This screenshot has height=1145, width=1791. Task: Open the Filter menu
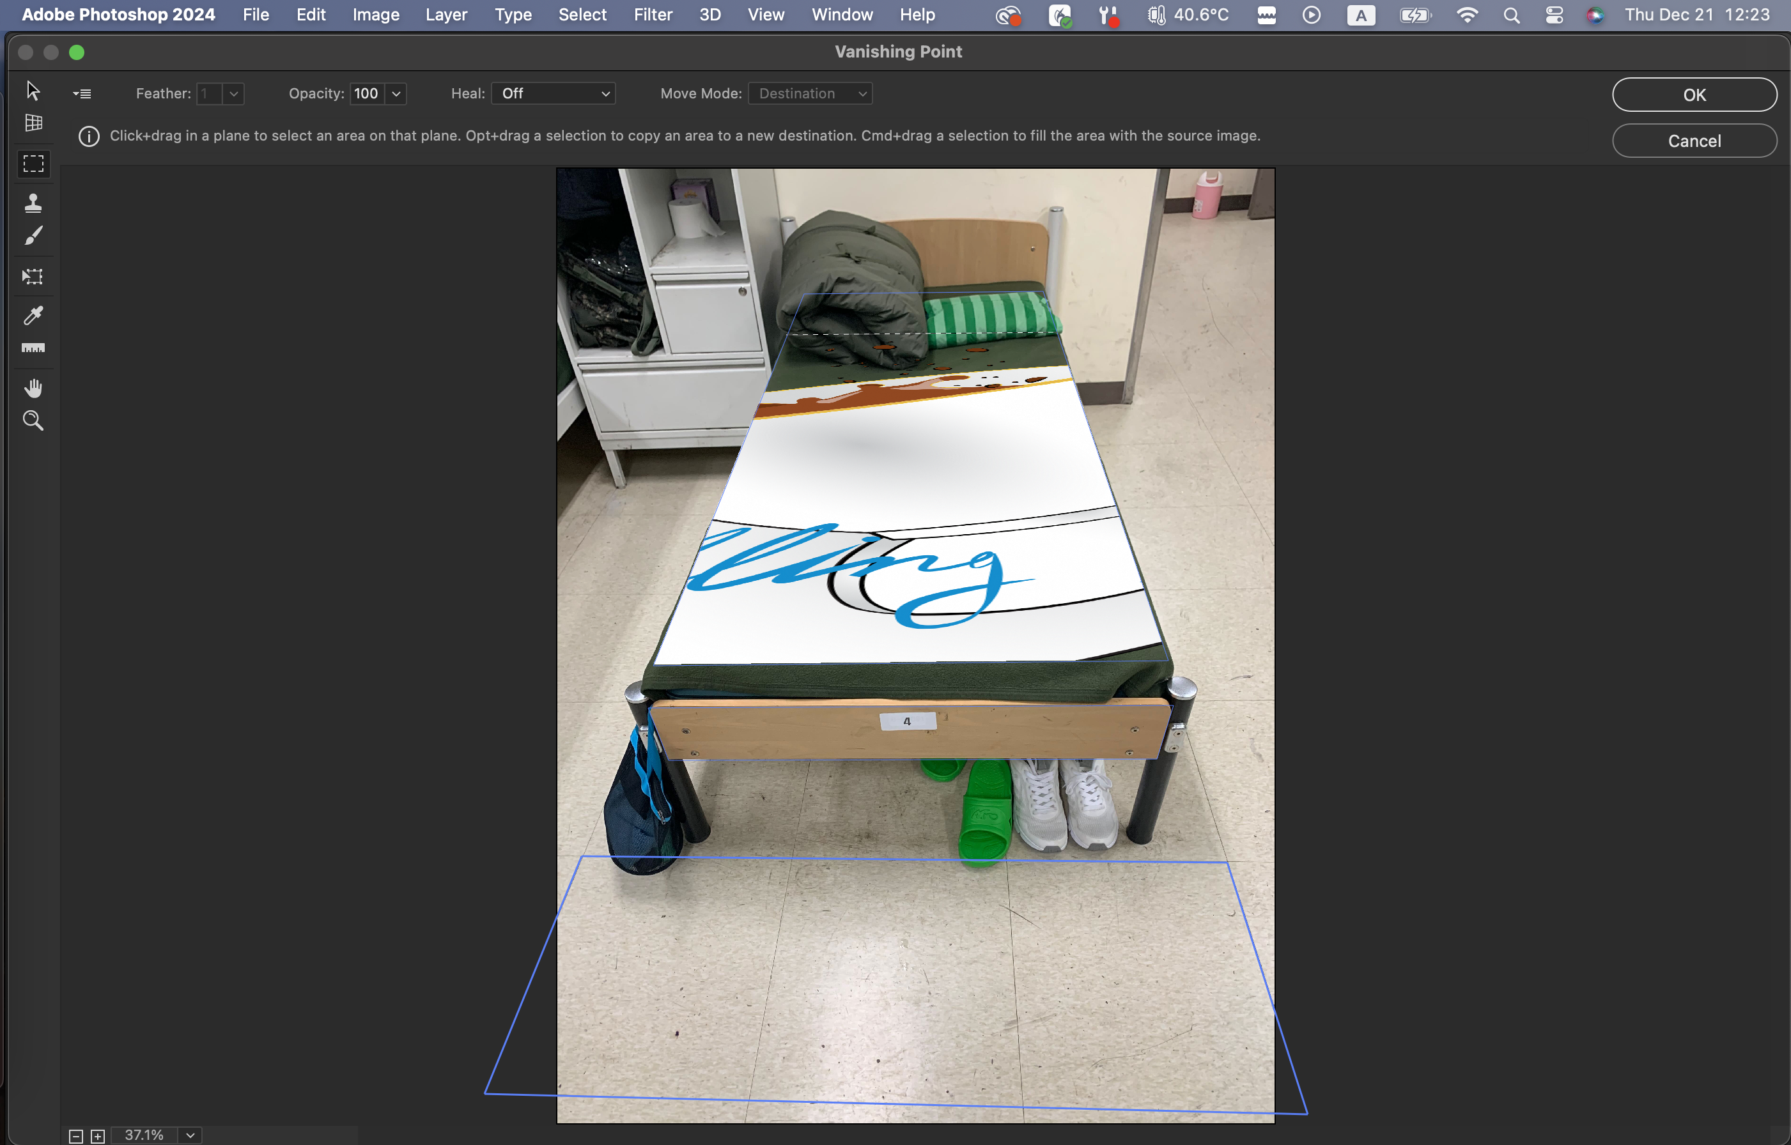point(652,15)
